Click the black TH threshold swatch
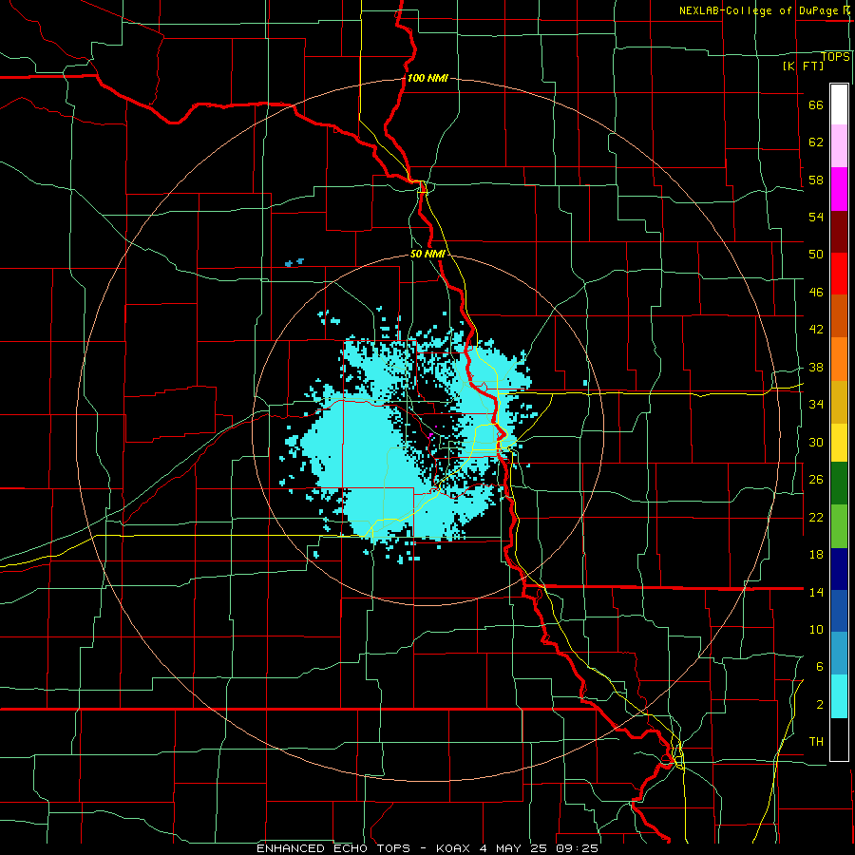 (x=839, y=739)
